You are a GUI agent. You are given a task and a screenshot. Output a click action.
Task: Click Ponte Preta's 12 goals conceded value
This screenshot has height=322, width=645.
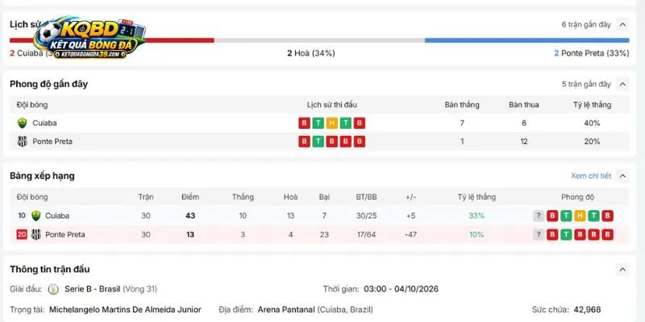523,142
